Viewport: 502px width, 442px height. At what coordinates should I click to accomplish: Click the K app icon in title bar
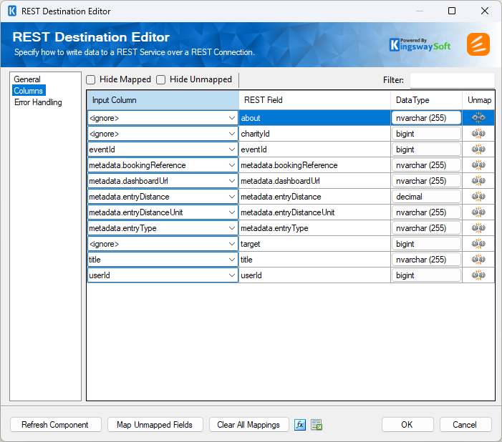pyautogui.click(x=12, y=11)
